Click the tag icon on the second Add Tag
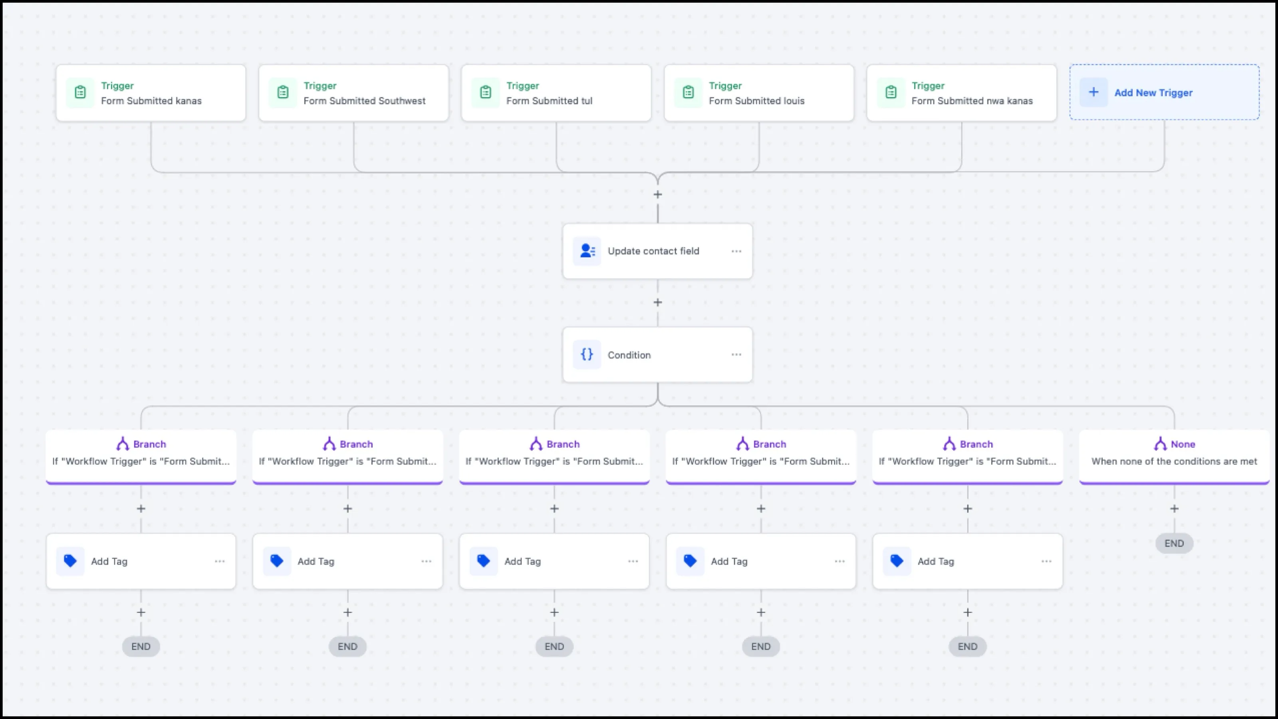 [277, 561]
